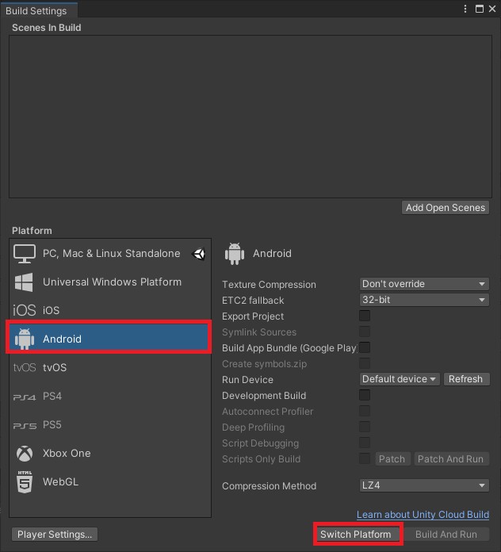Screen dimensions: 501x552
Task: Open Texture Compression dropdown
Action: click(424, 284)
